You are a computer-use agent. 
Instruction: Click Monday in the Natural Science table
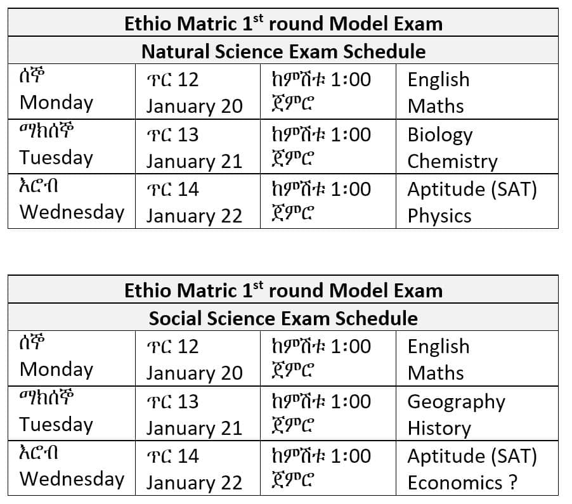(56, 103)
